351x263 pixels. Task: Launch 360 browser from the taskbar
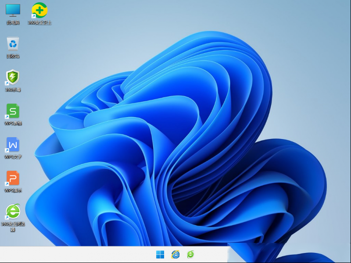pos(190,255)
